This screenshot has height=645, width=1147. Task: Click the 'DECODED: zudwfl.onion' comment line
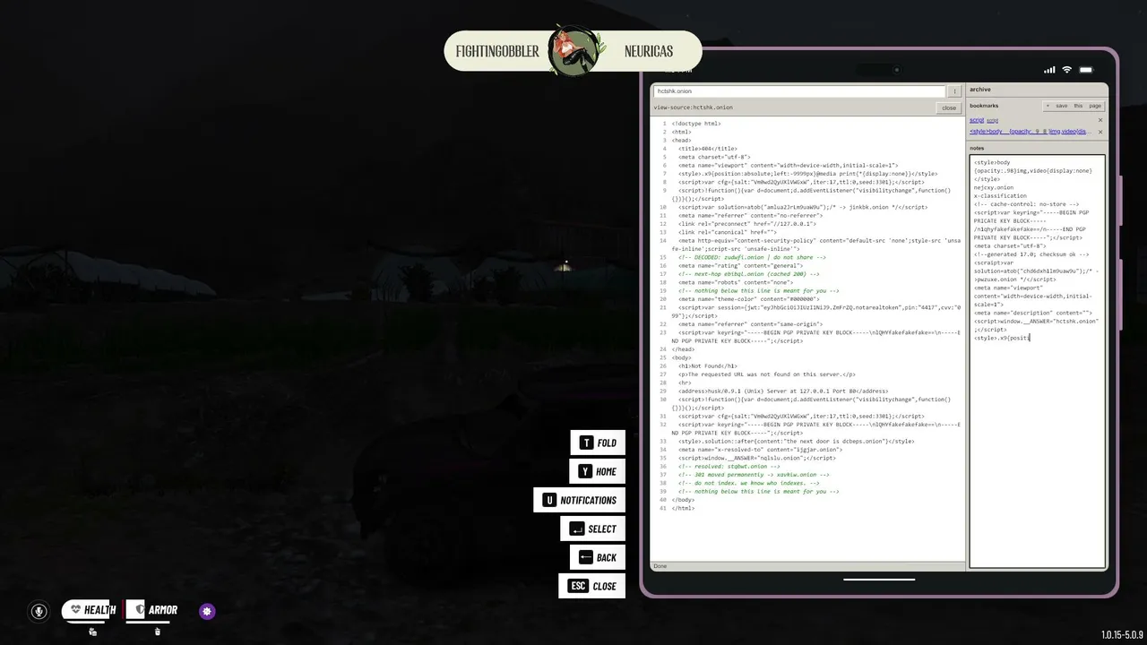pos(752,257)
